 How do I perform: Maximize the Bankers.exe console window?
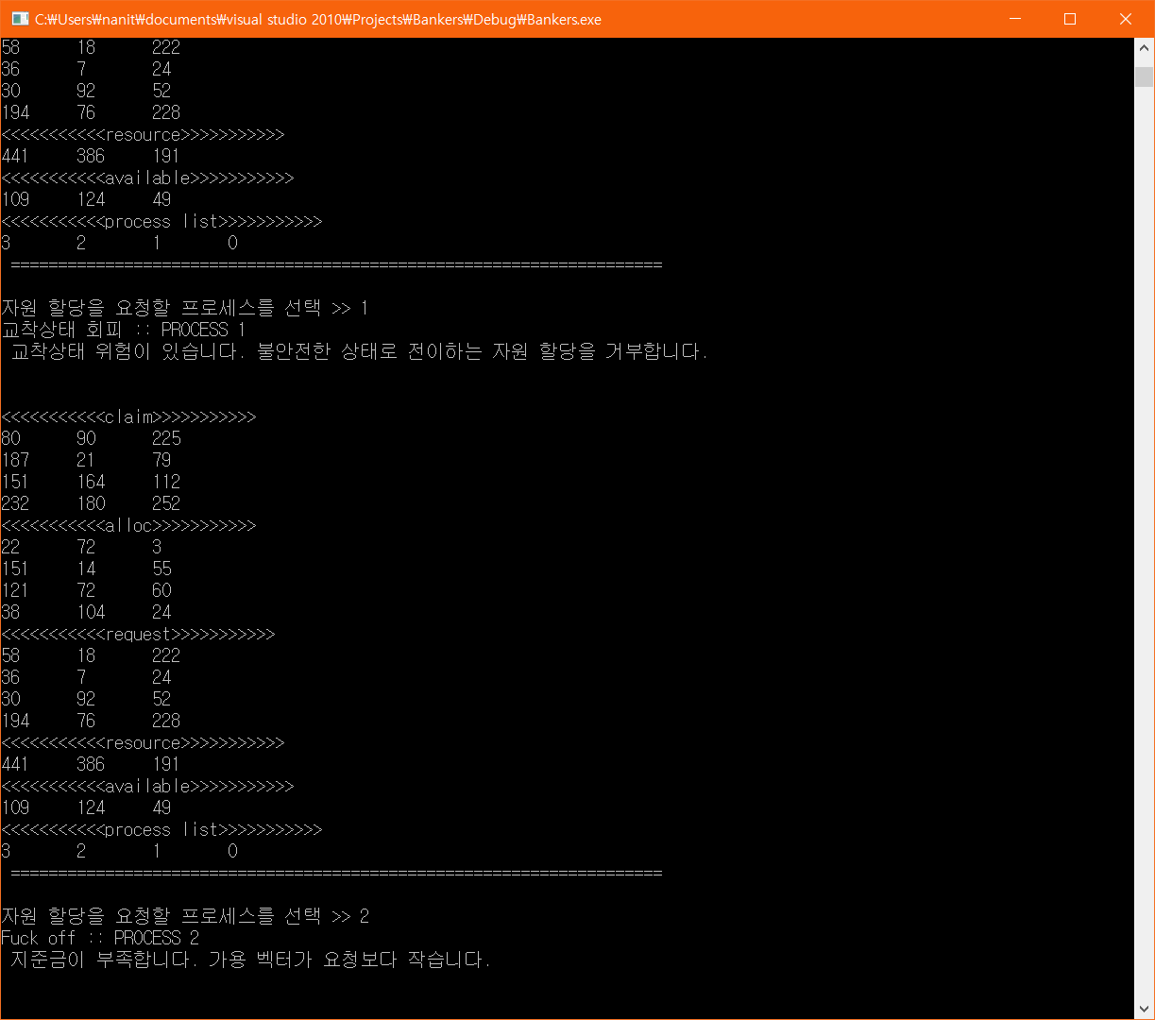tap(1070, 19)
